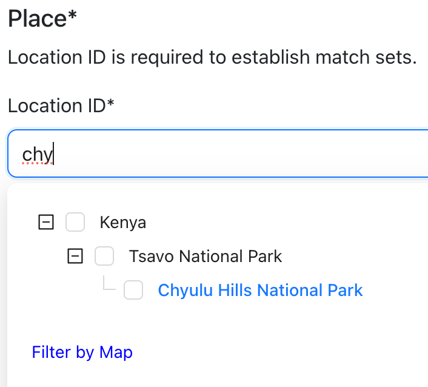Check the Kenya checkbox
428x387 pixels.
click(x=75, y=222)
